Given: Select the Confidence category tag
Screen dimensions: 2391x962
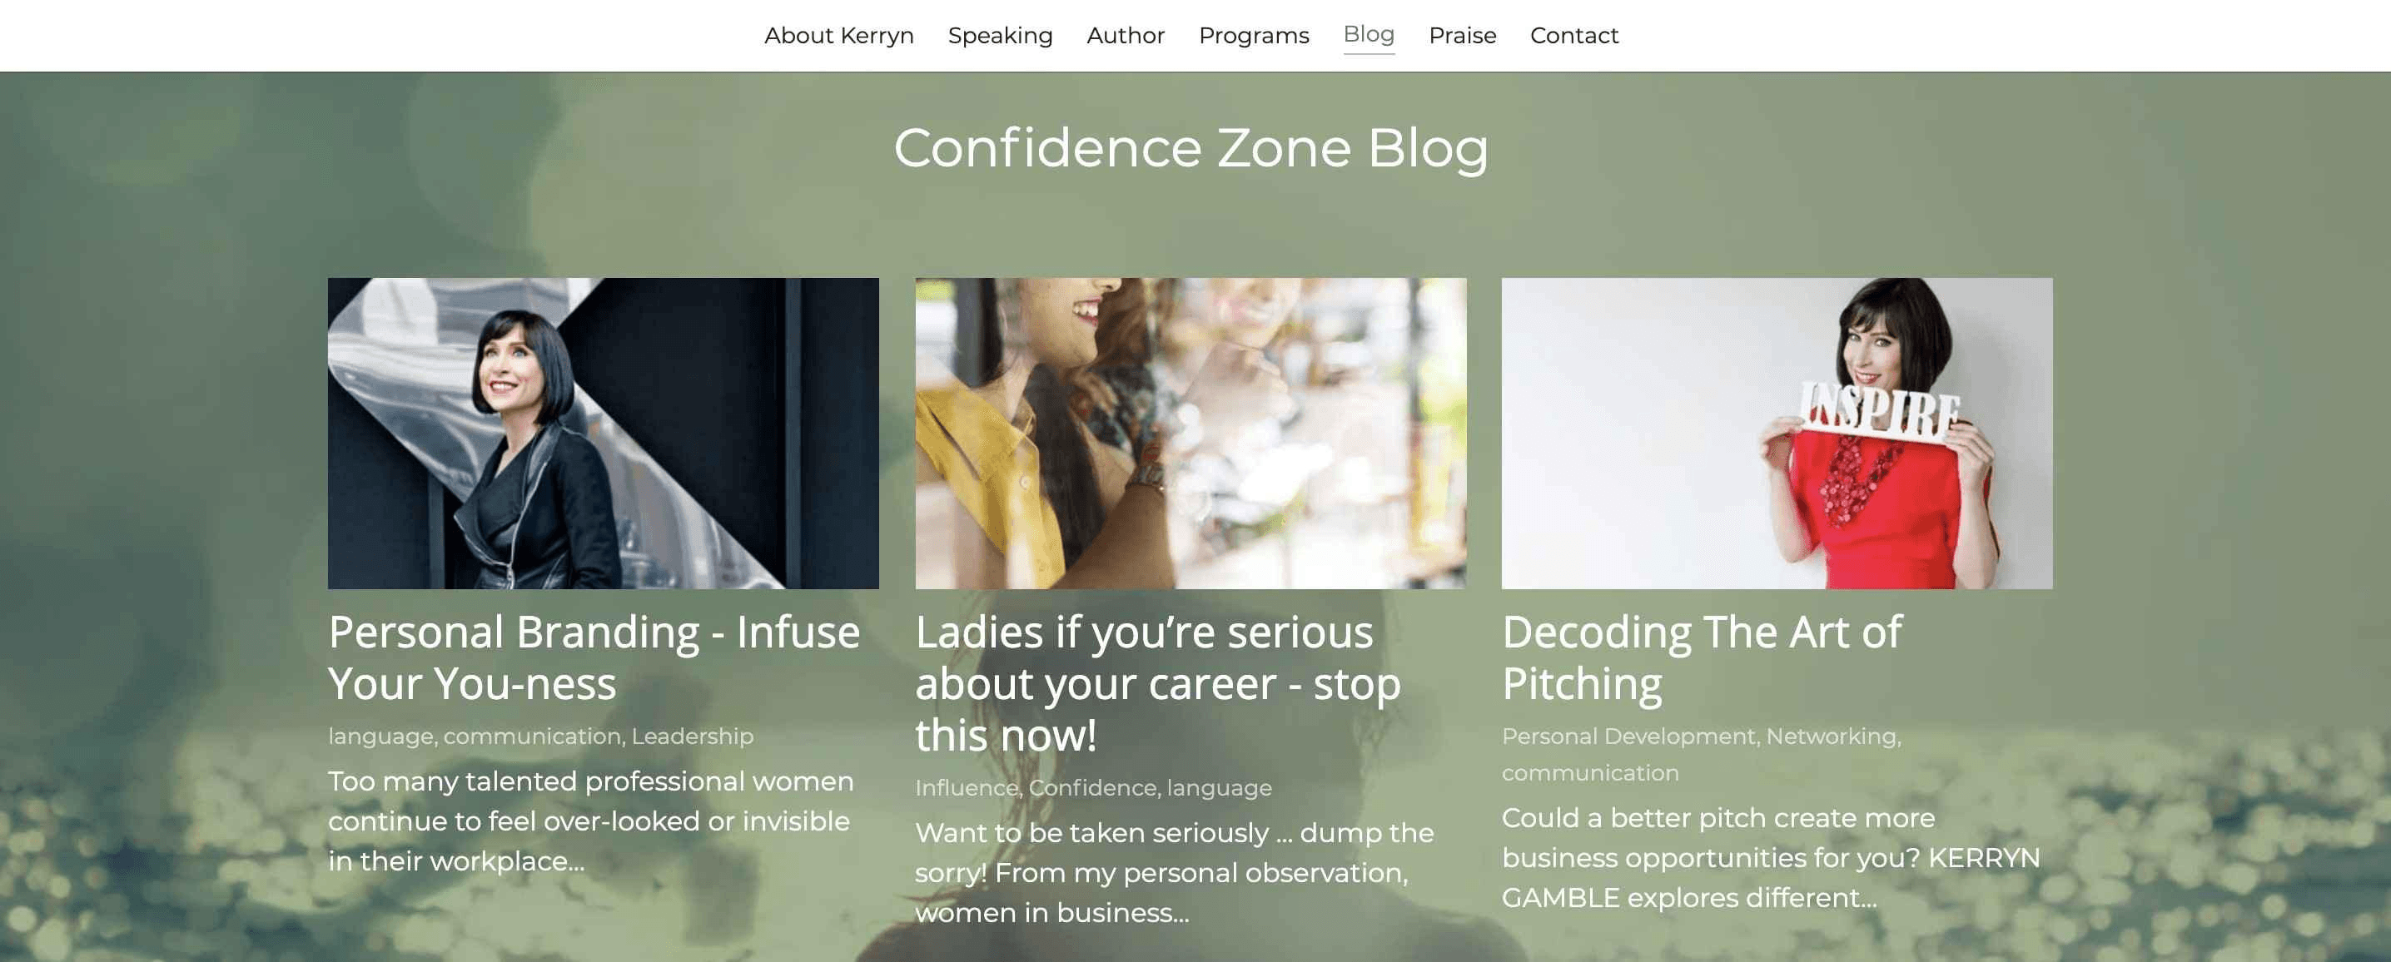Looking at the screenshot, I should click(1092, 787).
